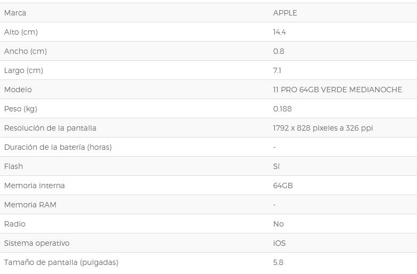Click the APPLE brand value
The width and height of the screenshot is (417, 274).
coord(285,13)
